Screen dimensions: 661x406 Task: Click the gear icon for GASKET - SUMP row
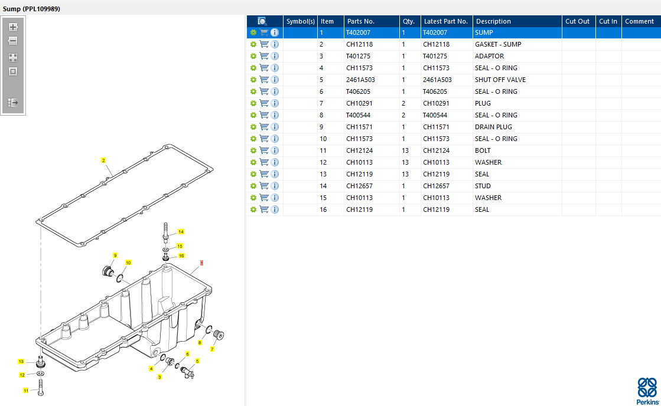coord(253,44)
